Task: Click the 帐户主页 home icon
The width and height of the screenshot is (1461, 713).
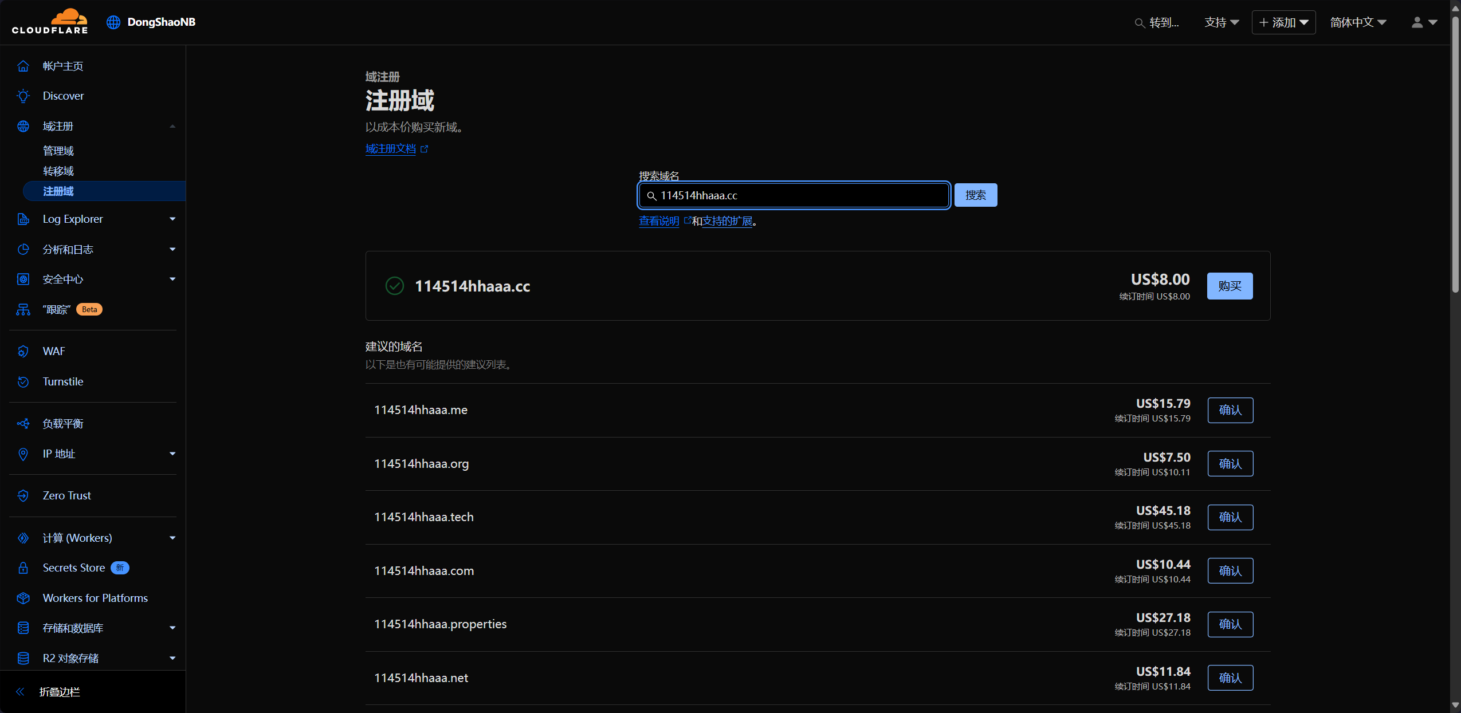Action: (x=23, y=66)
